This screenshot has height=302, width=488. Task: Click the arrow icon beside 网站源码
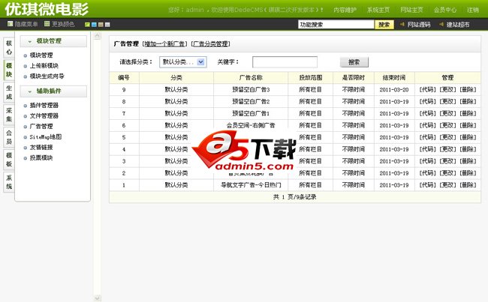click(x=402, y=24)
